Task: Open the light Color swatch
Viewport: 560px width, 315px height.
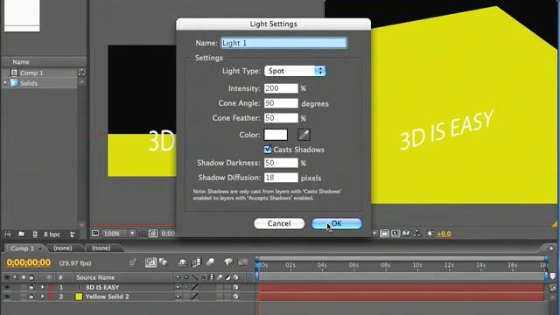Action: (276, 135)
